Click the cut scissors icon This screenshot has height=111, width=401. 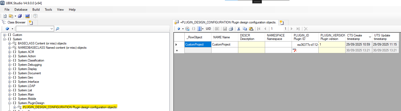pos(238,29)
